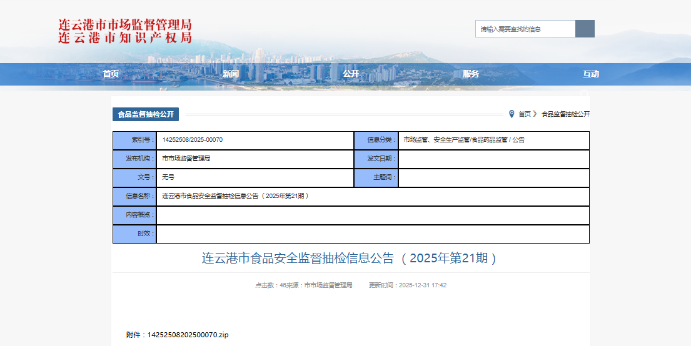Select the 食品监督抽检公开 section tab
Viewport: 691px width, 346px height.
(146, 114)
